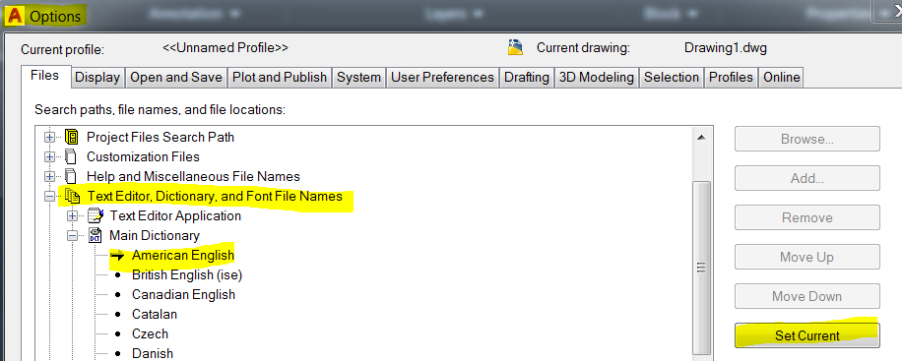
Task: Click the Customization Files page icon
Action: coord(71,156)
